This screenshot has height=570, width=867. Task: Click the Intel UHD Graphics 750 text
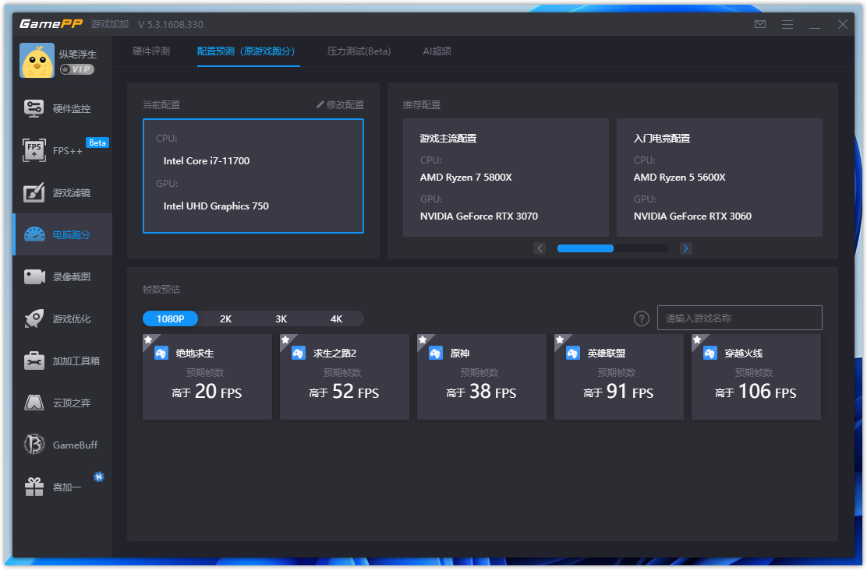216,206
